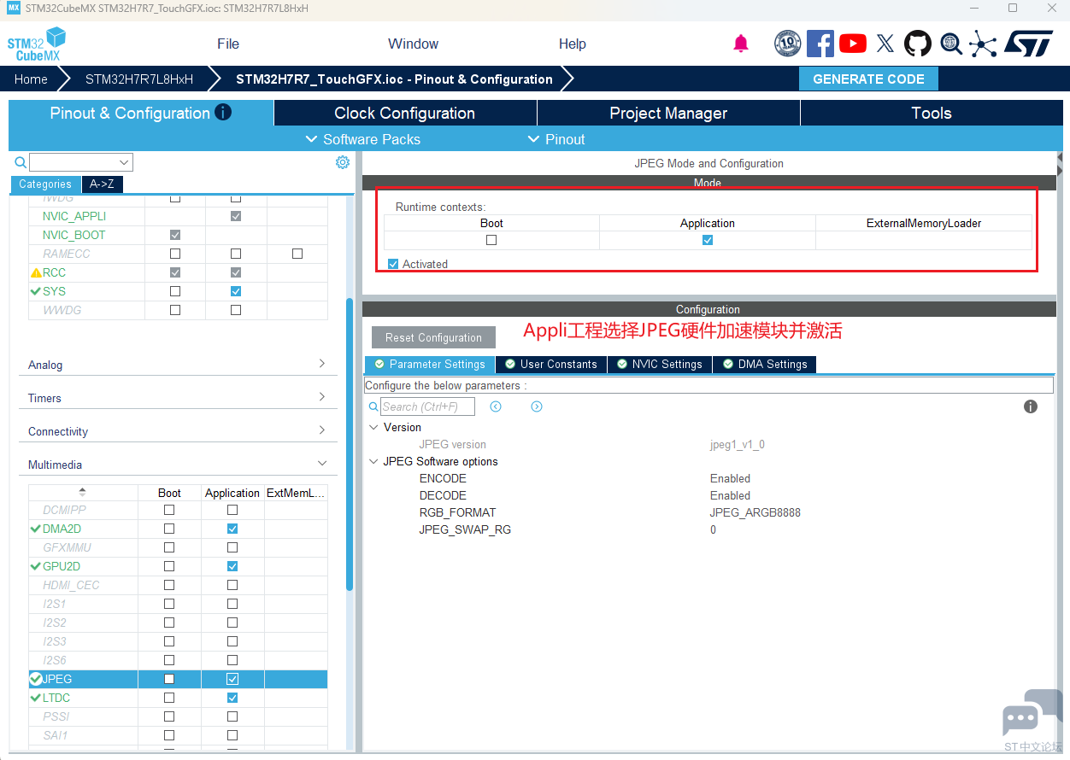
Task: Open the Pinout dropdown
Action: point(556,139)
